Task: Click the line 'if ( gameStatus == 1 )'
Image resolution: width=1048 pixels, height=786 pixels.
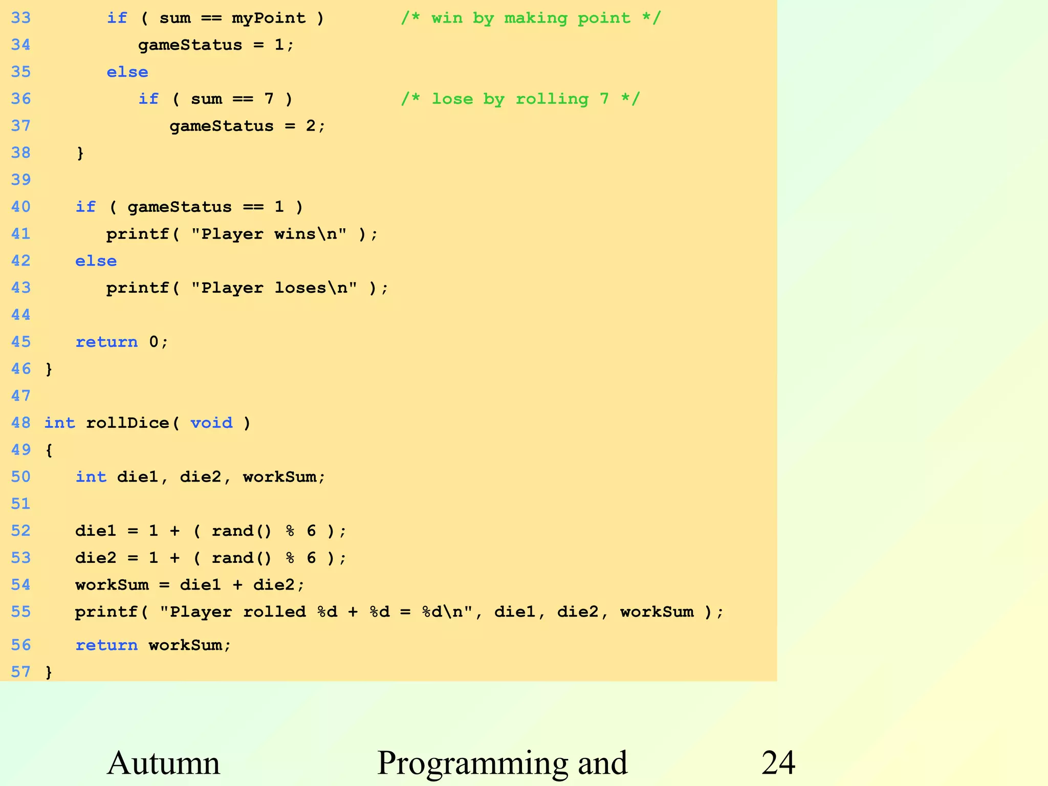Action: point(189,207)
